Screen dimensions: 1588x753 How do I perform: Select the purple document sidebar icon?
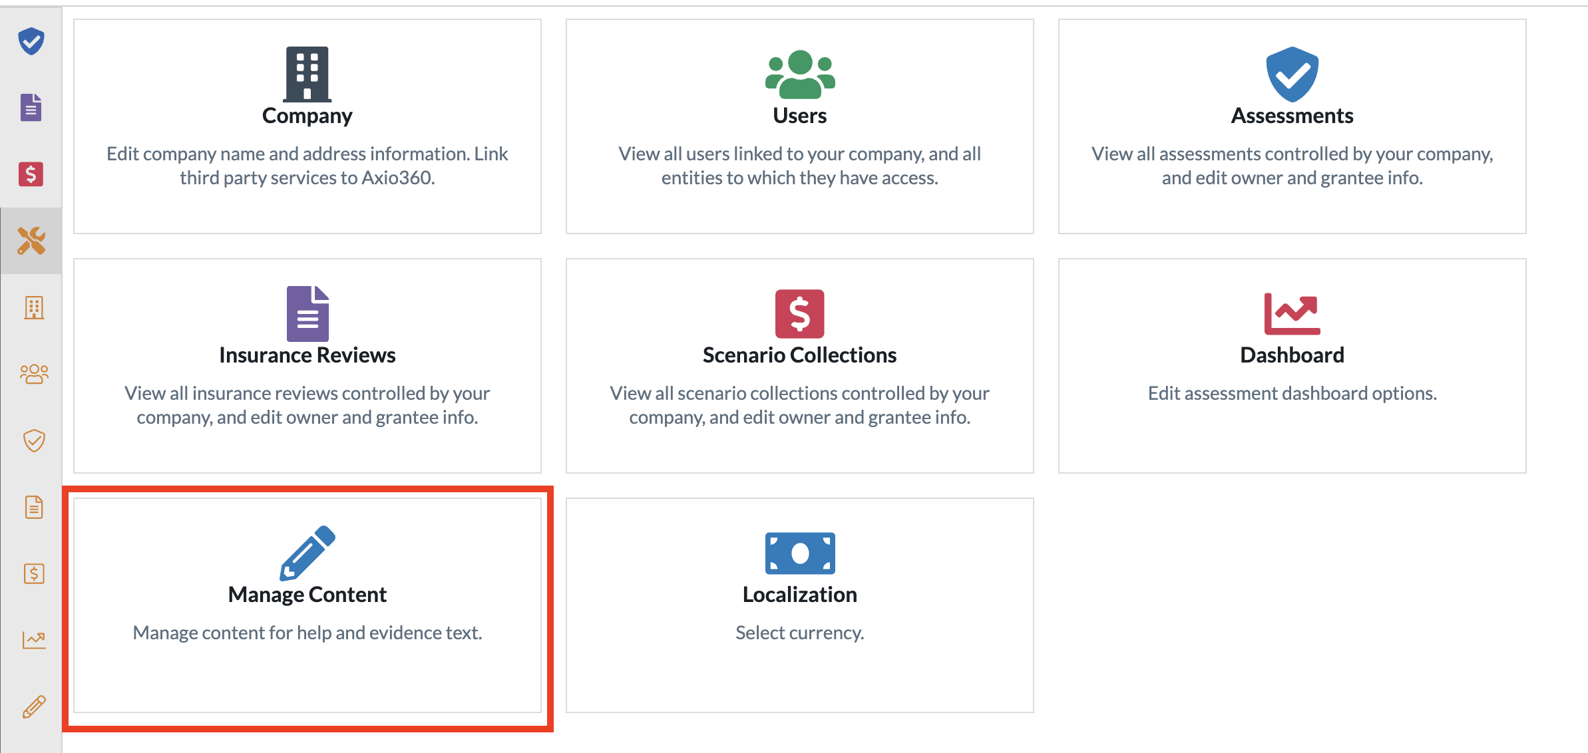tap(31, 108)
